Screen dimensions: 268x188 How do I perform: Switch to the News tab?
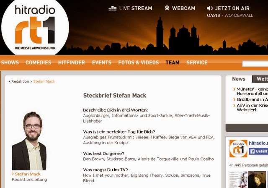[239, 79]
